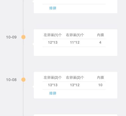Select the 内膜 value 4

tap(100, 42)
